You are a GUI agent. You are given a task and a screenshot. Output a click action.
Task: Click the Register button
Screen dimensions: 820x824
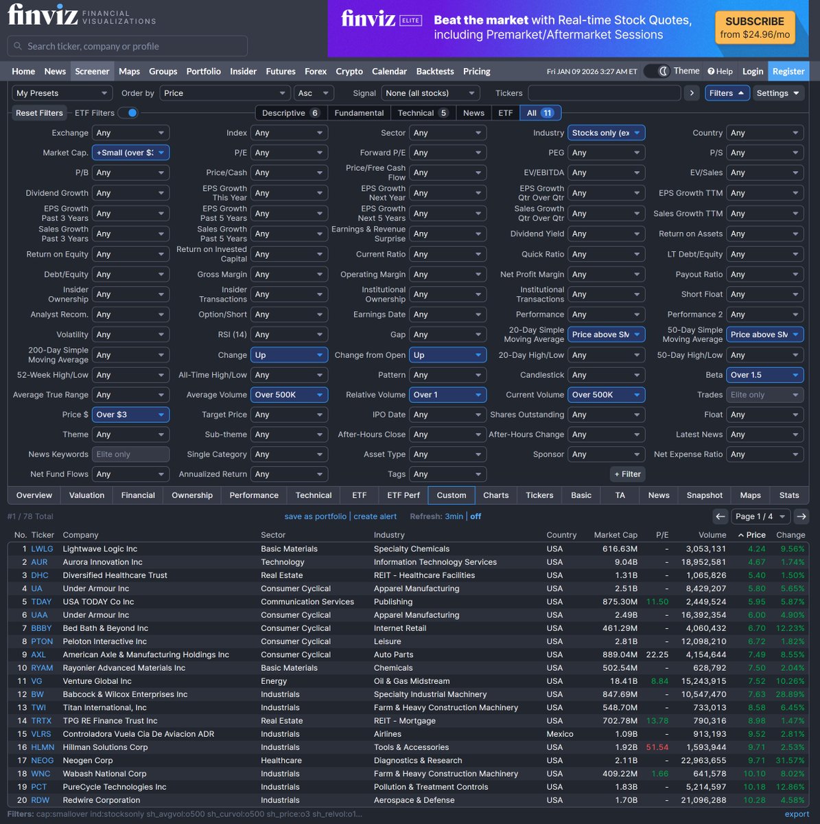[x=788, y=71]
